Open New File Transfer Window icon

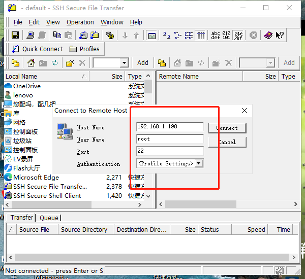point(95,36)
